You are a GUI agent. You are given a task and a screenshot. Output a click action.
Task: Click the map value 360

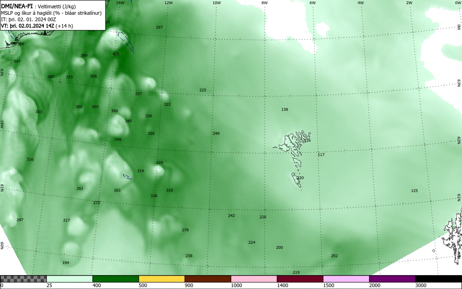click(95, 107)
